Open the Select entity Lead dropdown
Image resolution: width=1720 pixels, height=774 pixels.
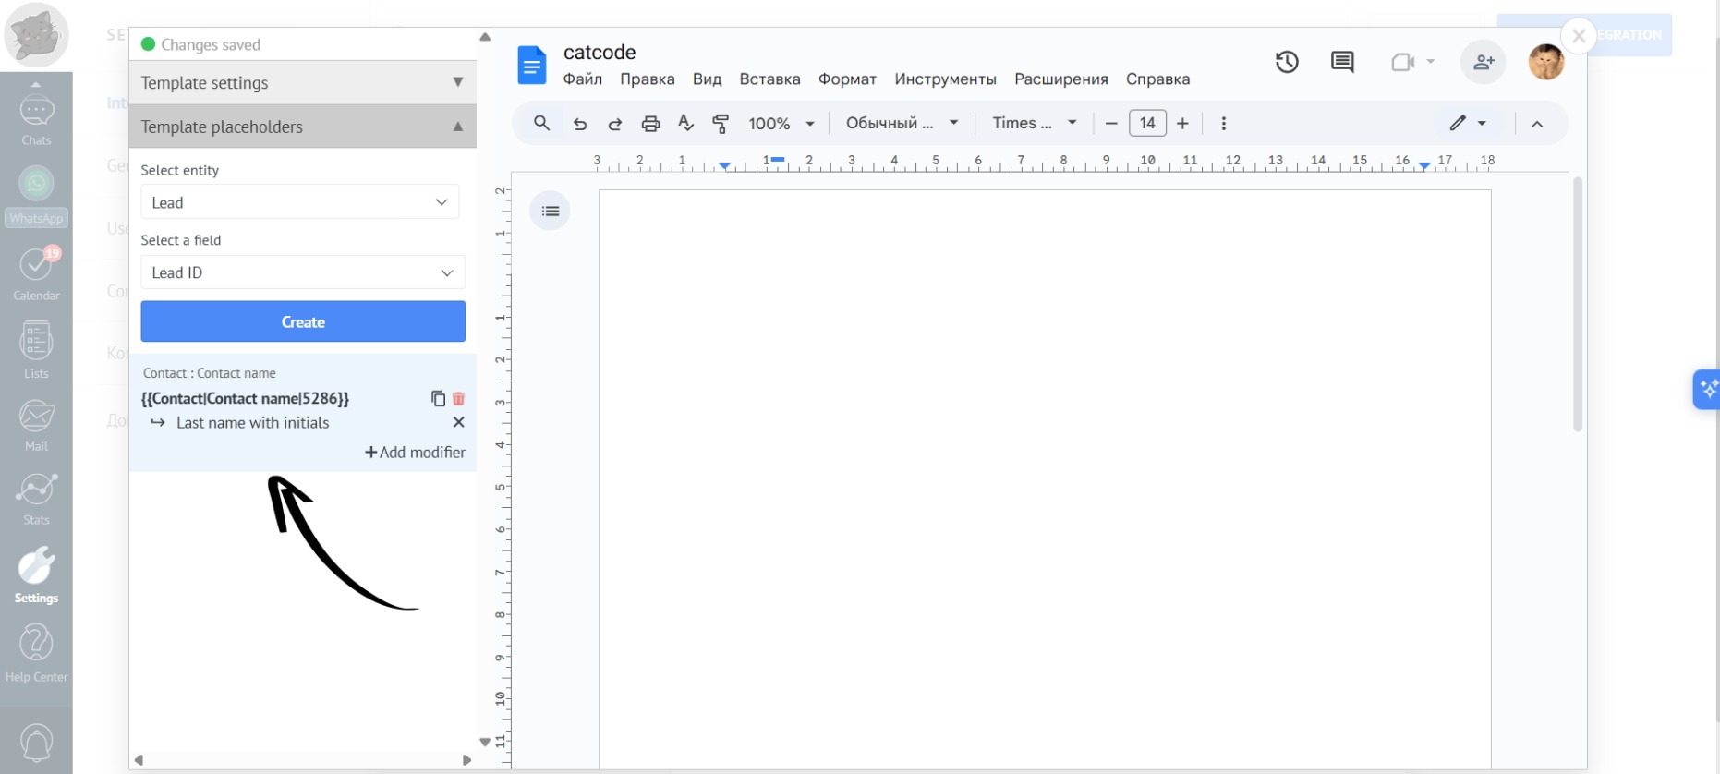(299, 202)
